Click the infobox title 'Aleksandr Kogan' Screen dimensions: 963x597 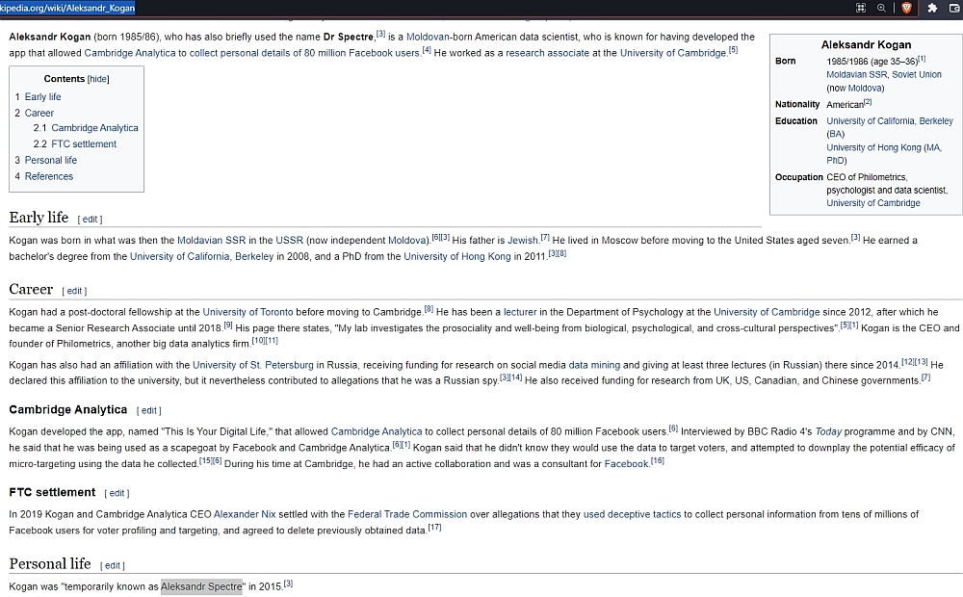[x=866, y=45]
